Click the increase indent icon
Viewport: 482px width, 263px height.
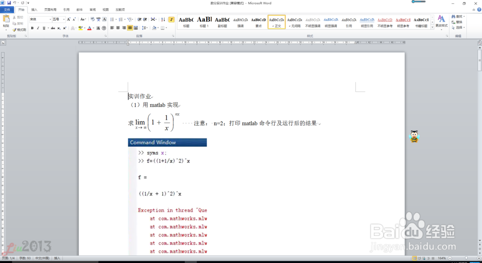coord(145,19)
